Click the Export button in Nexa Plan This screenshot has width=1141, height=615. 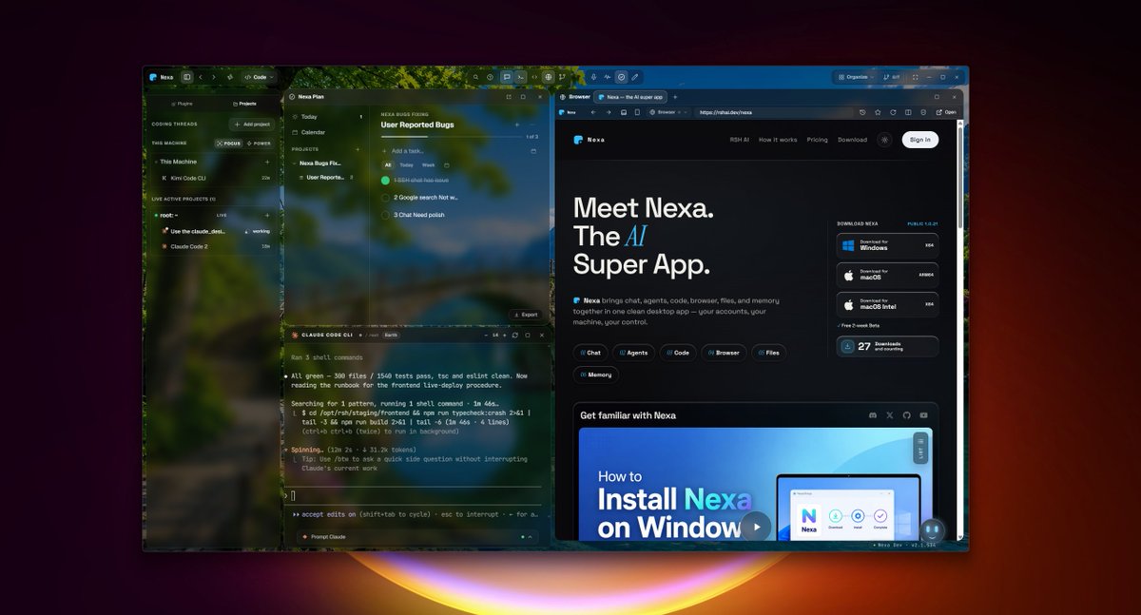(525, 315)
